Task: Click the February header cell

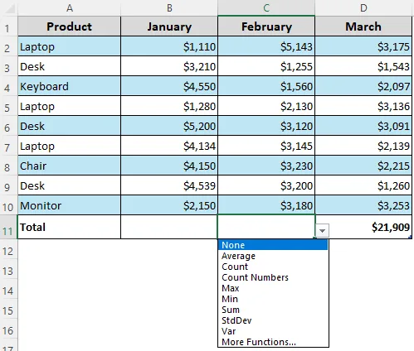Action: tap(266, 26)
